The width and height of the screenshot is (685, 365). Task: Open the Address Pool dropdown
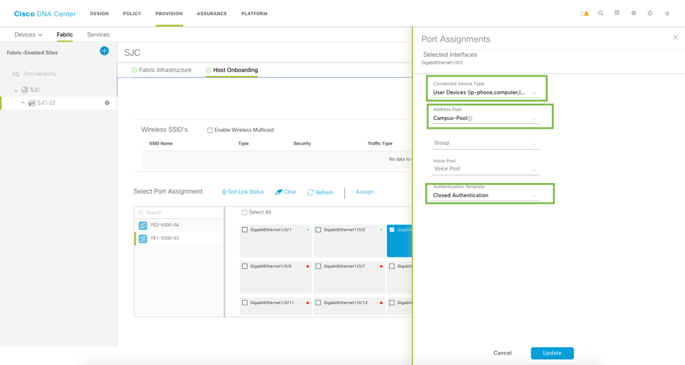click(485, 118)
